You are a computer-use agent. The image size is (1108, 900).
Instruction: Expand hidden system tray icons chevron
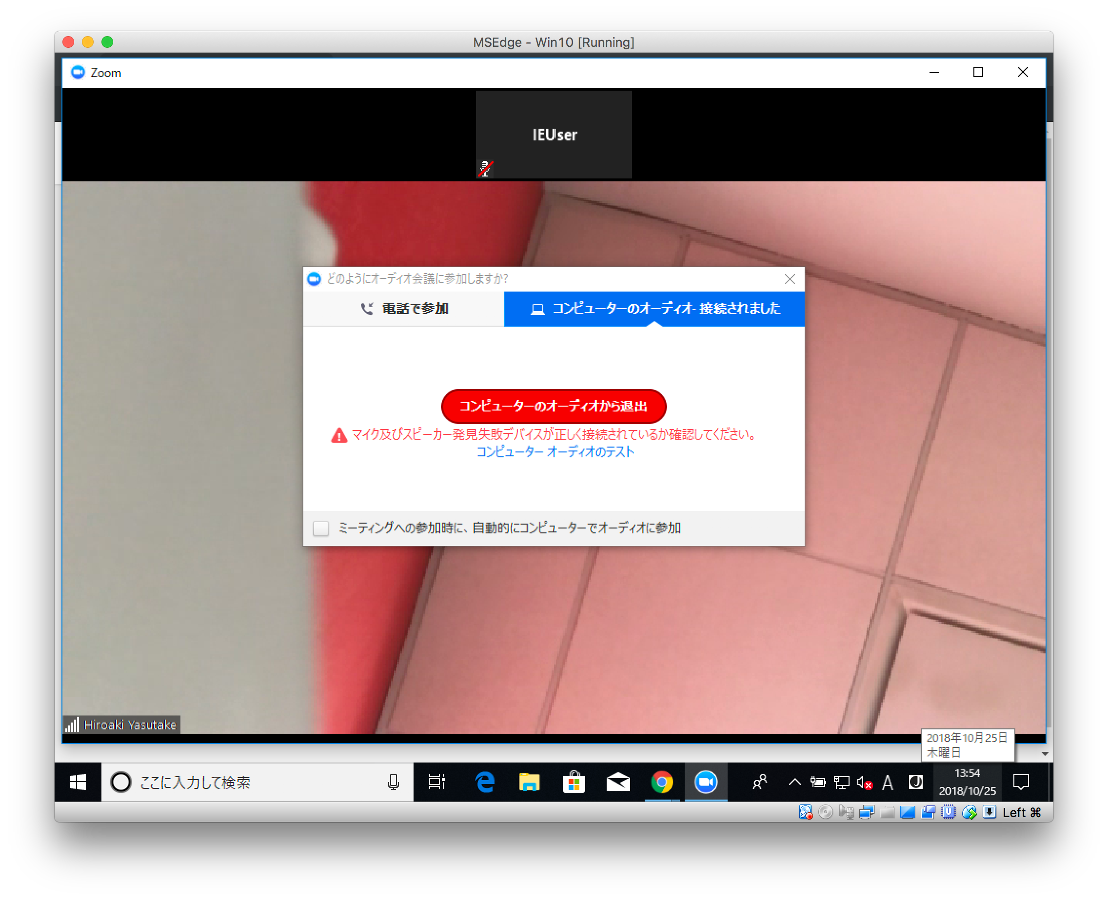click(794, 783)
